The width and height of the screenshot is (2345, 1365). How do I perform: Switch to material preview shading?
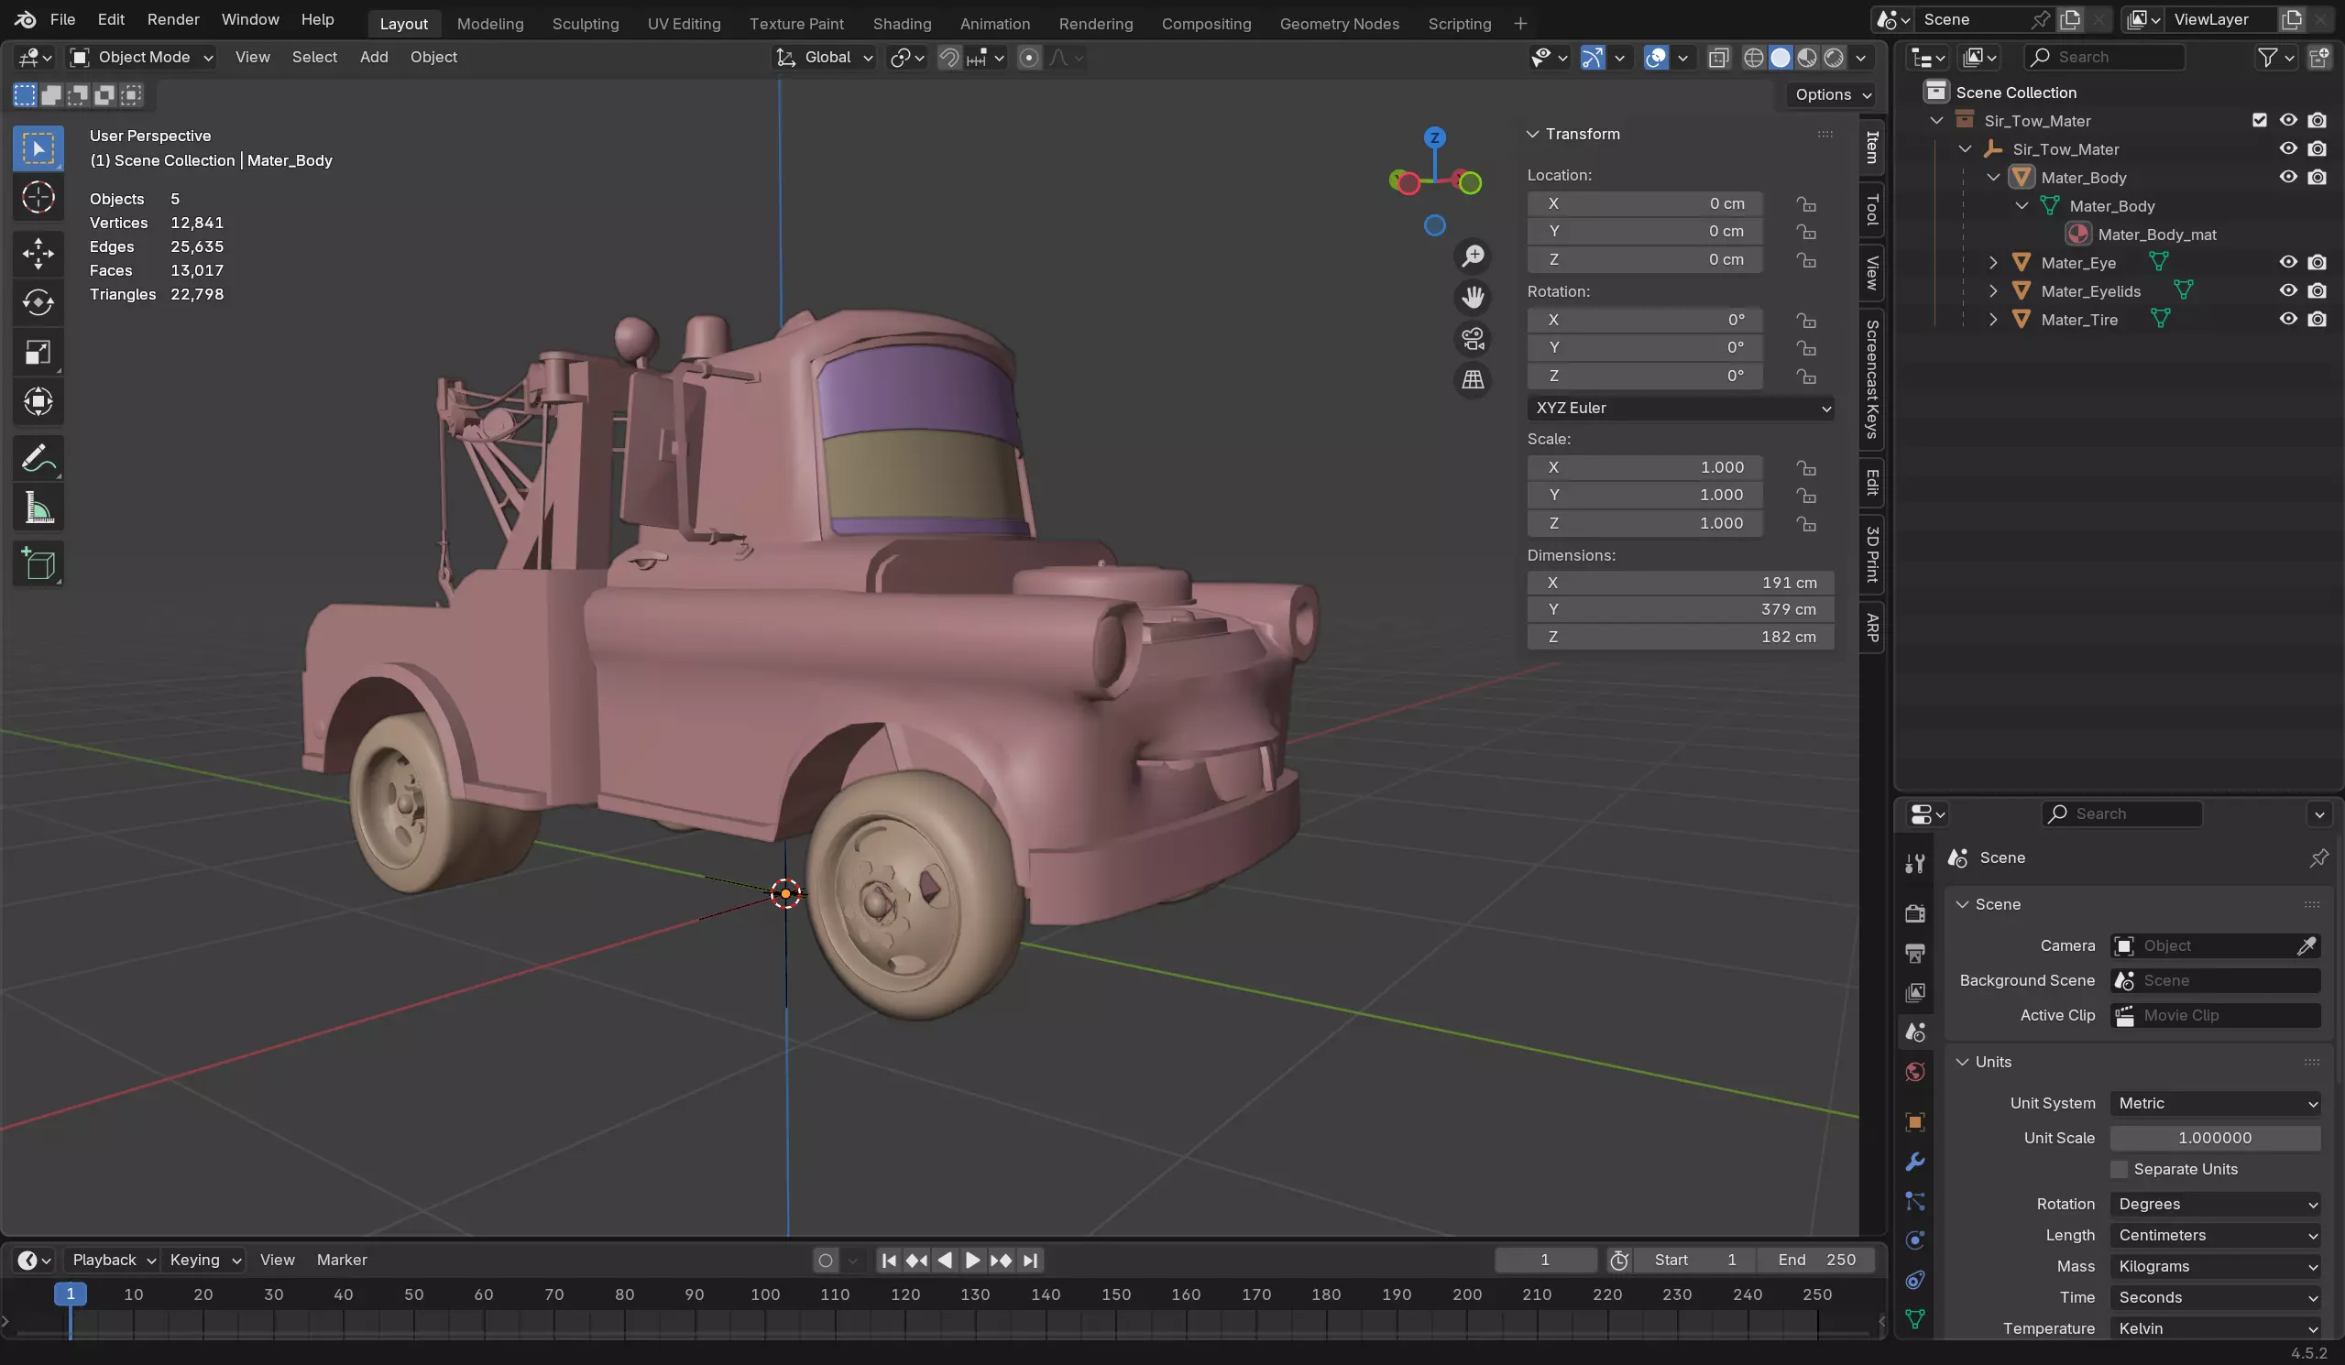coord(1807,58)
